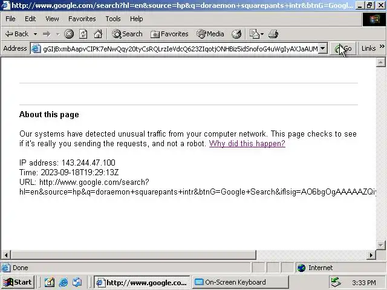387x290 pixels.
Task: Minimize the Internet Explorer window
Action: coord(360,5)
